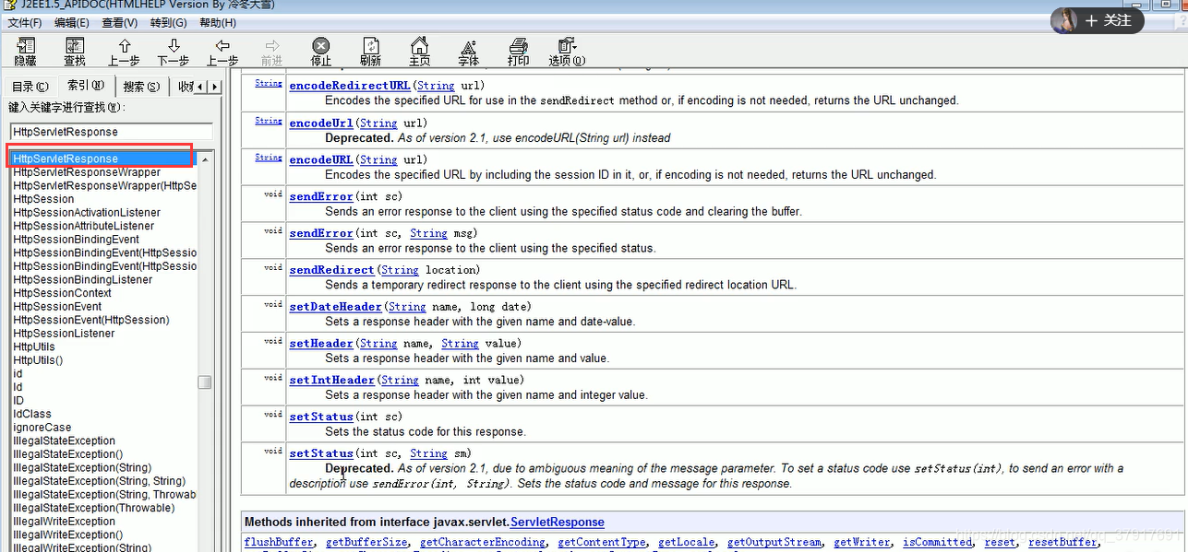
Task: Open the deprecated encodeUrl method link
Action: [x=320, y=123]
